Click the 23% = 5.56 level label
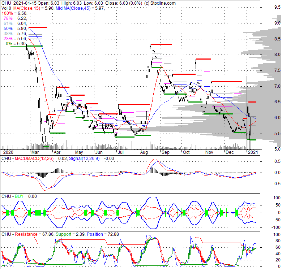282x269 pixels. click(15, 38)
